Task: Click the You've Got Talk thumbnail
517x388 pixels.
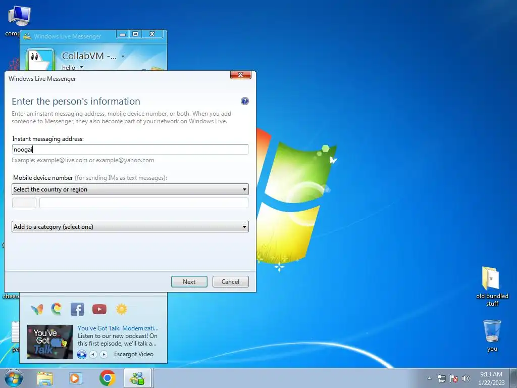Action: [x=50, y=342]
